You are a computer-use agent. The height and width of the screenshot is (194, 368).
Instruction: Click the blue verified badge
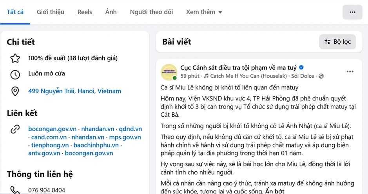tap(301, 68)
